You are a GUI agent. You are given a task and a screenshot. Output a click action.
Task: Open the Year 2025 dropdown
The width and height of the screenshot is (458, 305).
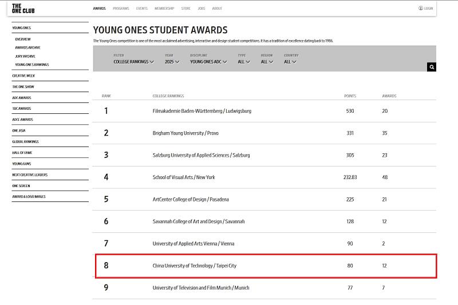pyautogui.click(x=172, y=62)
